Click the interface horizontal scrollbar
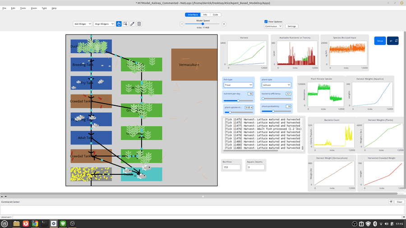 (199, 193)
